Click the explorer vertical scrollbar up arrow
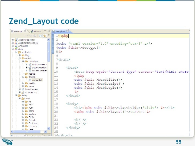The height and width of the screenshot is (146, 195). [49, 40]
